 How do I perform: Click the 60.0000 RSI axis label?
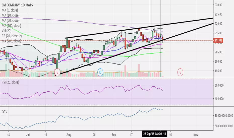pyautogui.click(x=219, y=86)
